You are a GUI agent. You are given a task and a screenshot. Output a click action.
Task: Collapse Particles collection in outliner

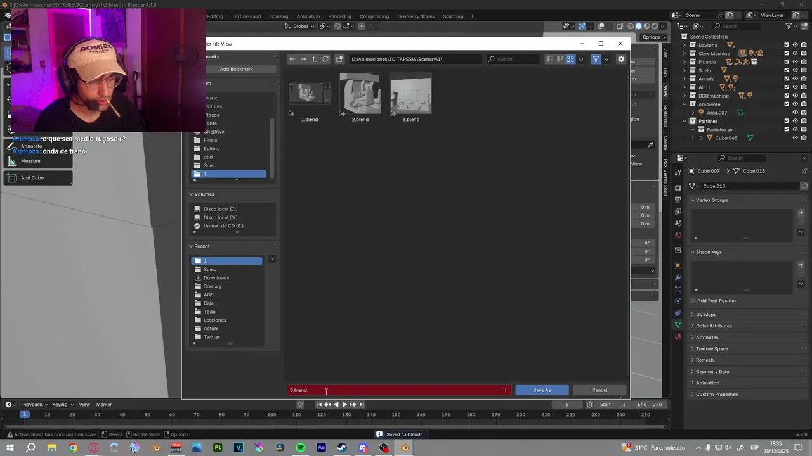coord(684,121)
